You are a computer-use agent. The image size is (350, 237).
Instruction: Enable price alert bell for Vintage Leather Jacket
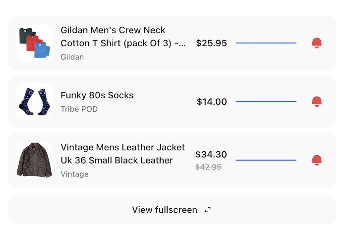tap(317, 160)
